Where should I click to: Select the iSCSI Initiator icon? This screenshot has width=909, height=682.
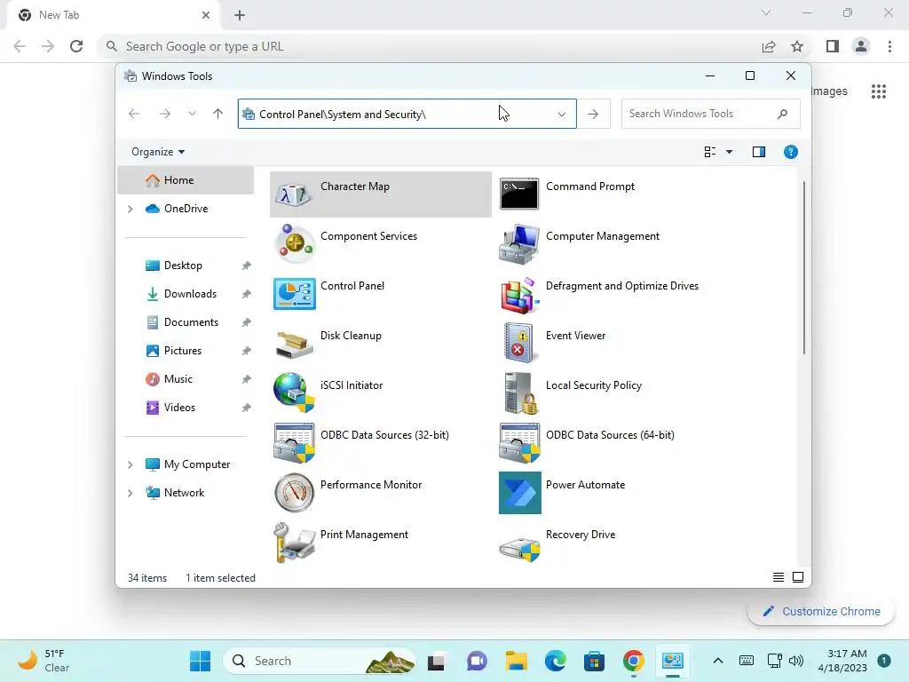(294, 393)
